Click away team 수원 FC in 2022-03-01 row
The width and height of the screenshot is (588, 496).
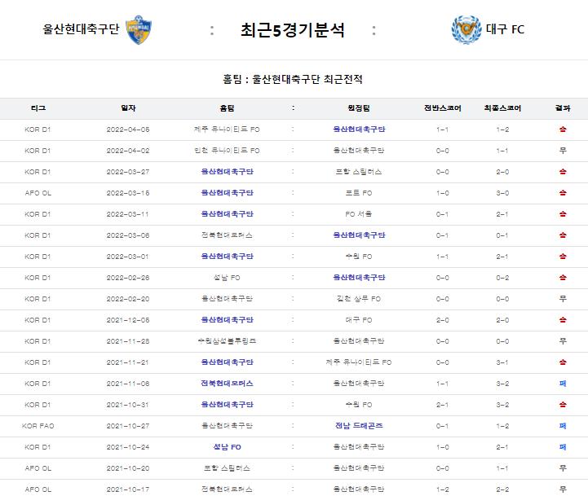(359, 257)
